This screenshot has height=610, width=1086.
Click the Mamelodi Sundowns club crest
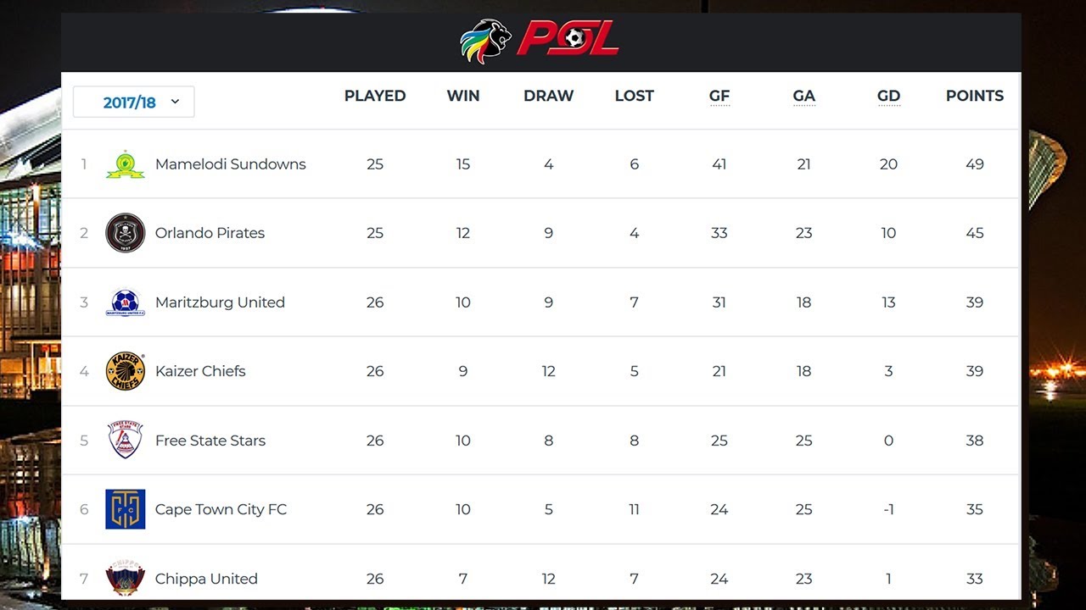[125, 164]
